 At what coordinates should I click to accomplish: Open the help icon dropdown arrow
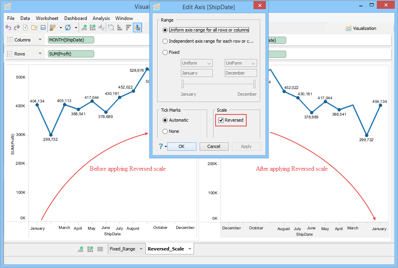pos(166,146)
